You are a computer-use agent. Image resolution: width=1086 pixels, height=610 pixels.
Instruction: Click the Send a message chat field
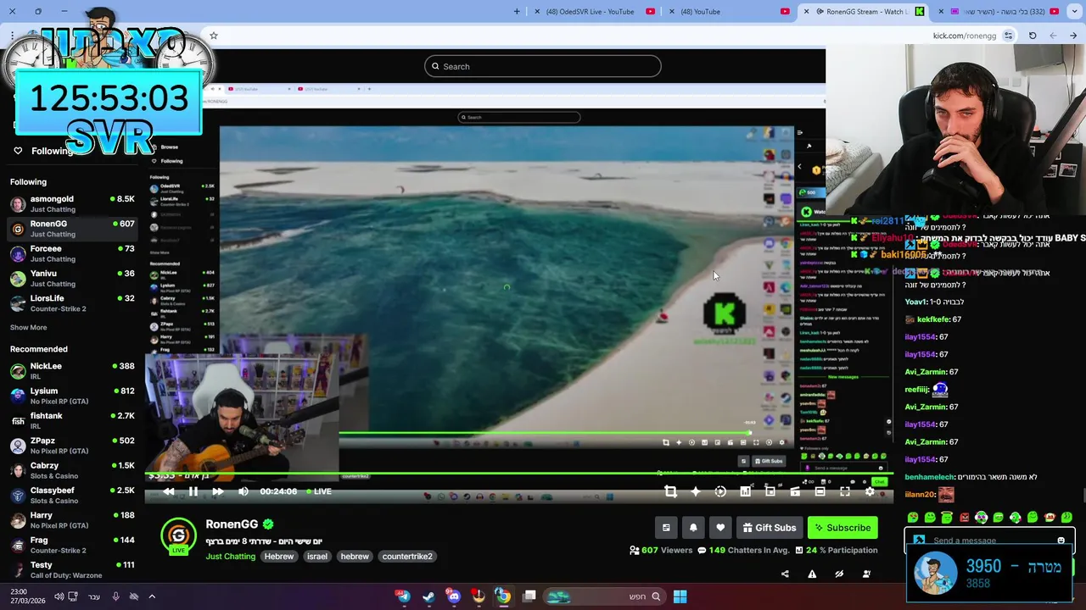tap(989, 541)
